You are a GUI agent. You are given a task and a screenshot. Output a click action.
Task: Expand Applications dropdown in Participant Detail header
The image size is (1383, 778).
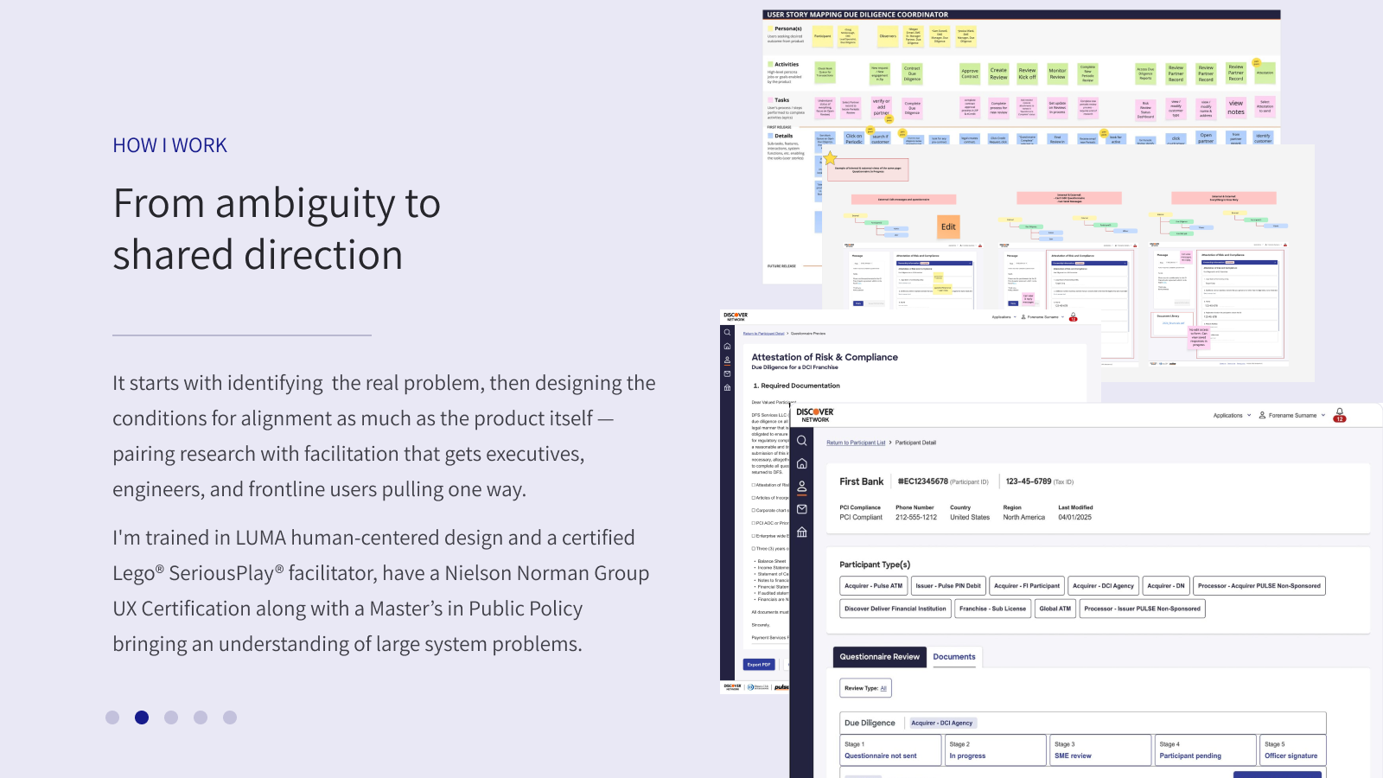click(x=1232, y=415)
